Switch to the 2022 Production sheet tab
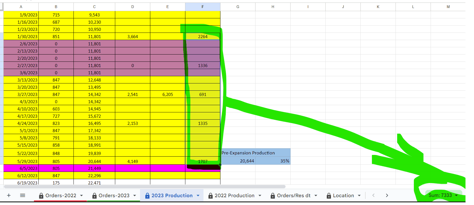The image size is (474, 205). (x=234, y=196)
